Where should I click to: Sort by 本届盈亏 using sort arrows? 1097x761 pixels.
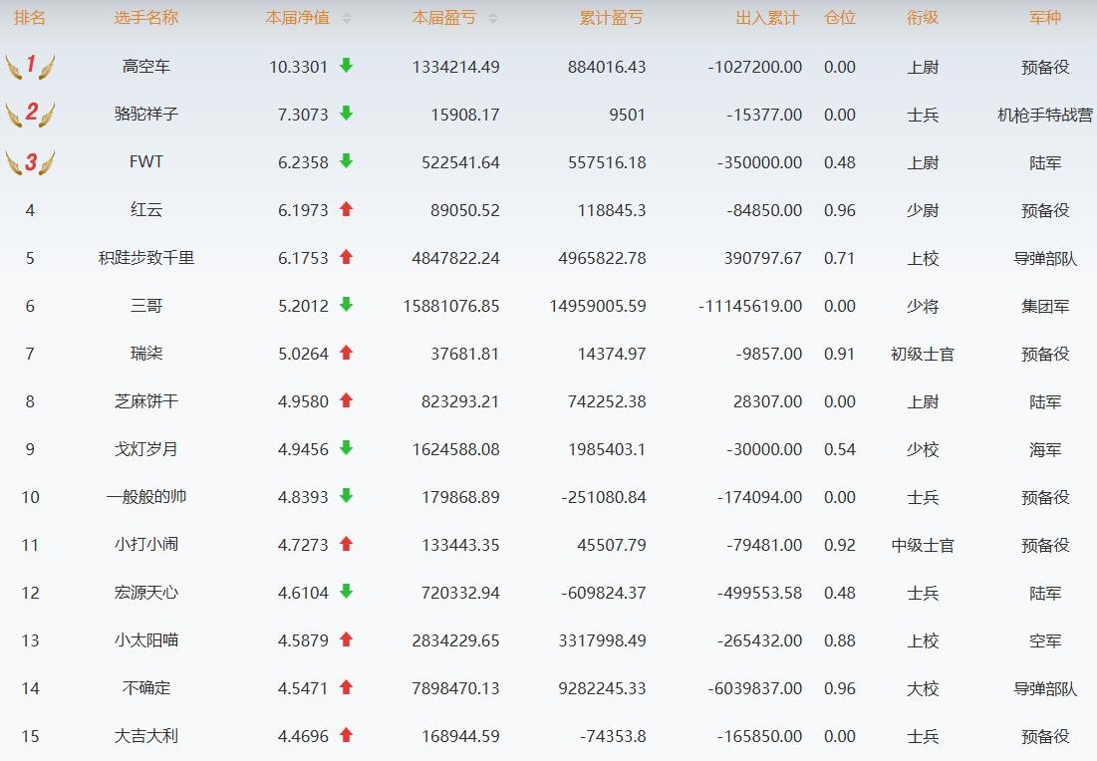coord(493,18)
